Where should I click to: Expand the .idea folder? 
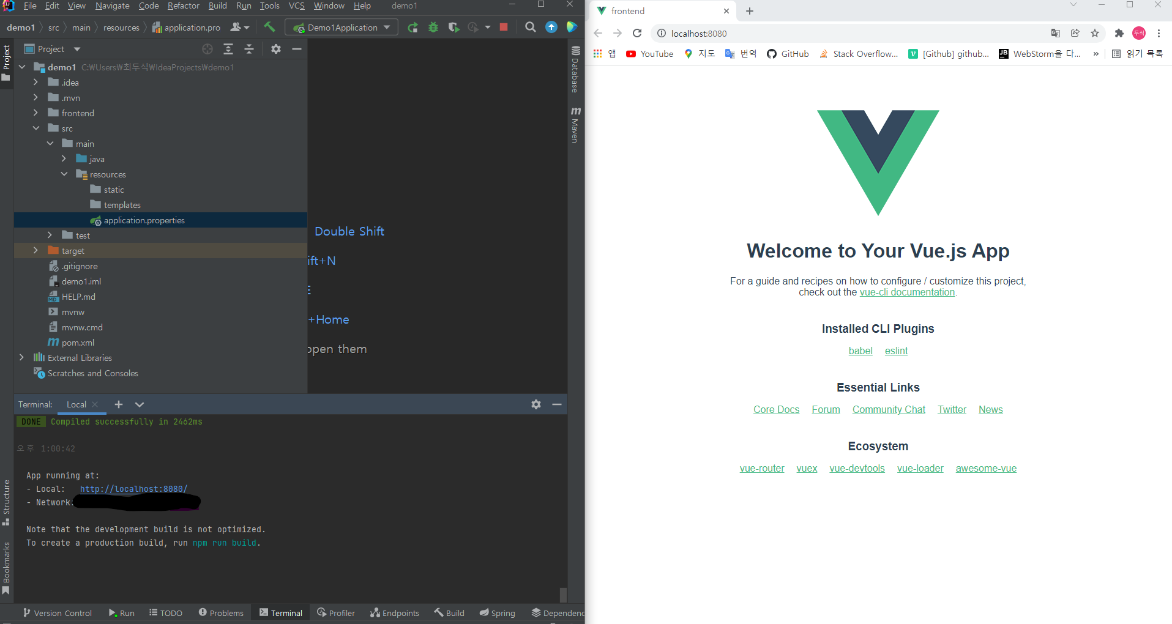[35, 82]
